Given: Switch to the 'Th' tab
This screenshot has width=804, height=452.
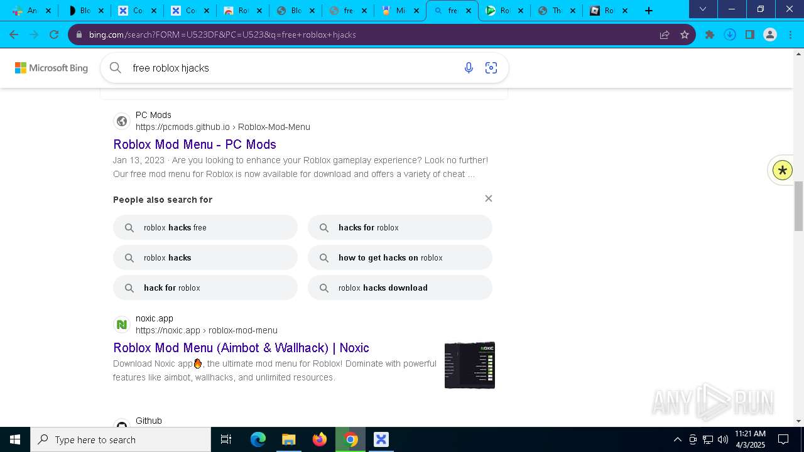Looking at the screenshot, I should click(x=557, y=10).
